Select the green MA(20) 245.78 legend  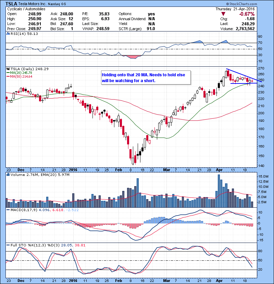pyautogui.click(x=20, y=73)
